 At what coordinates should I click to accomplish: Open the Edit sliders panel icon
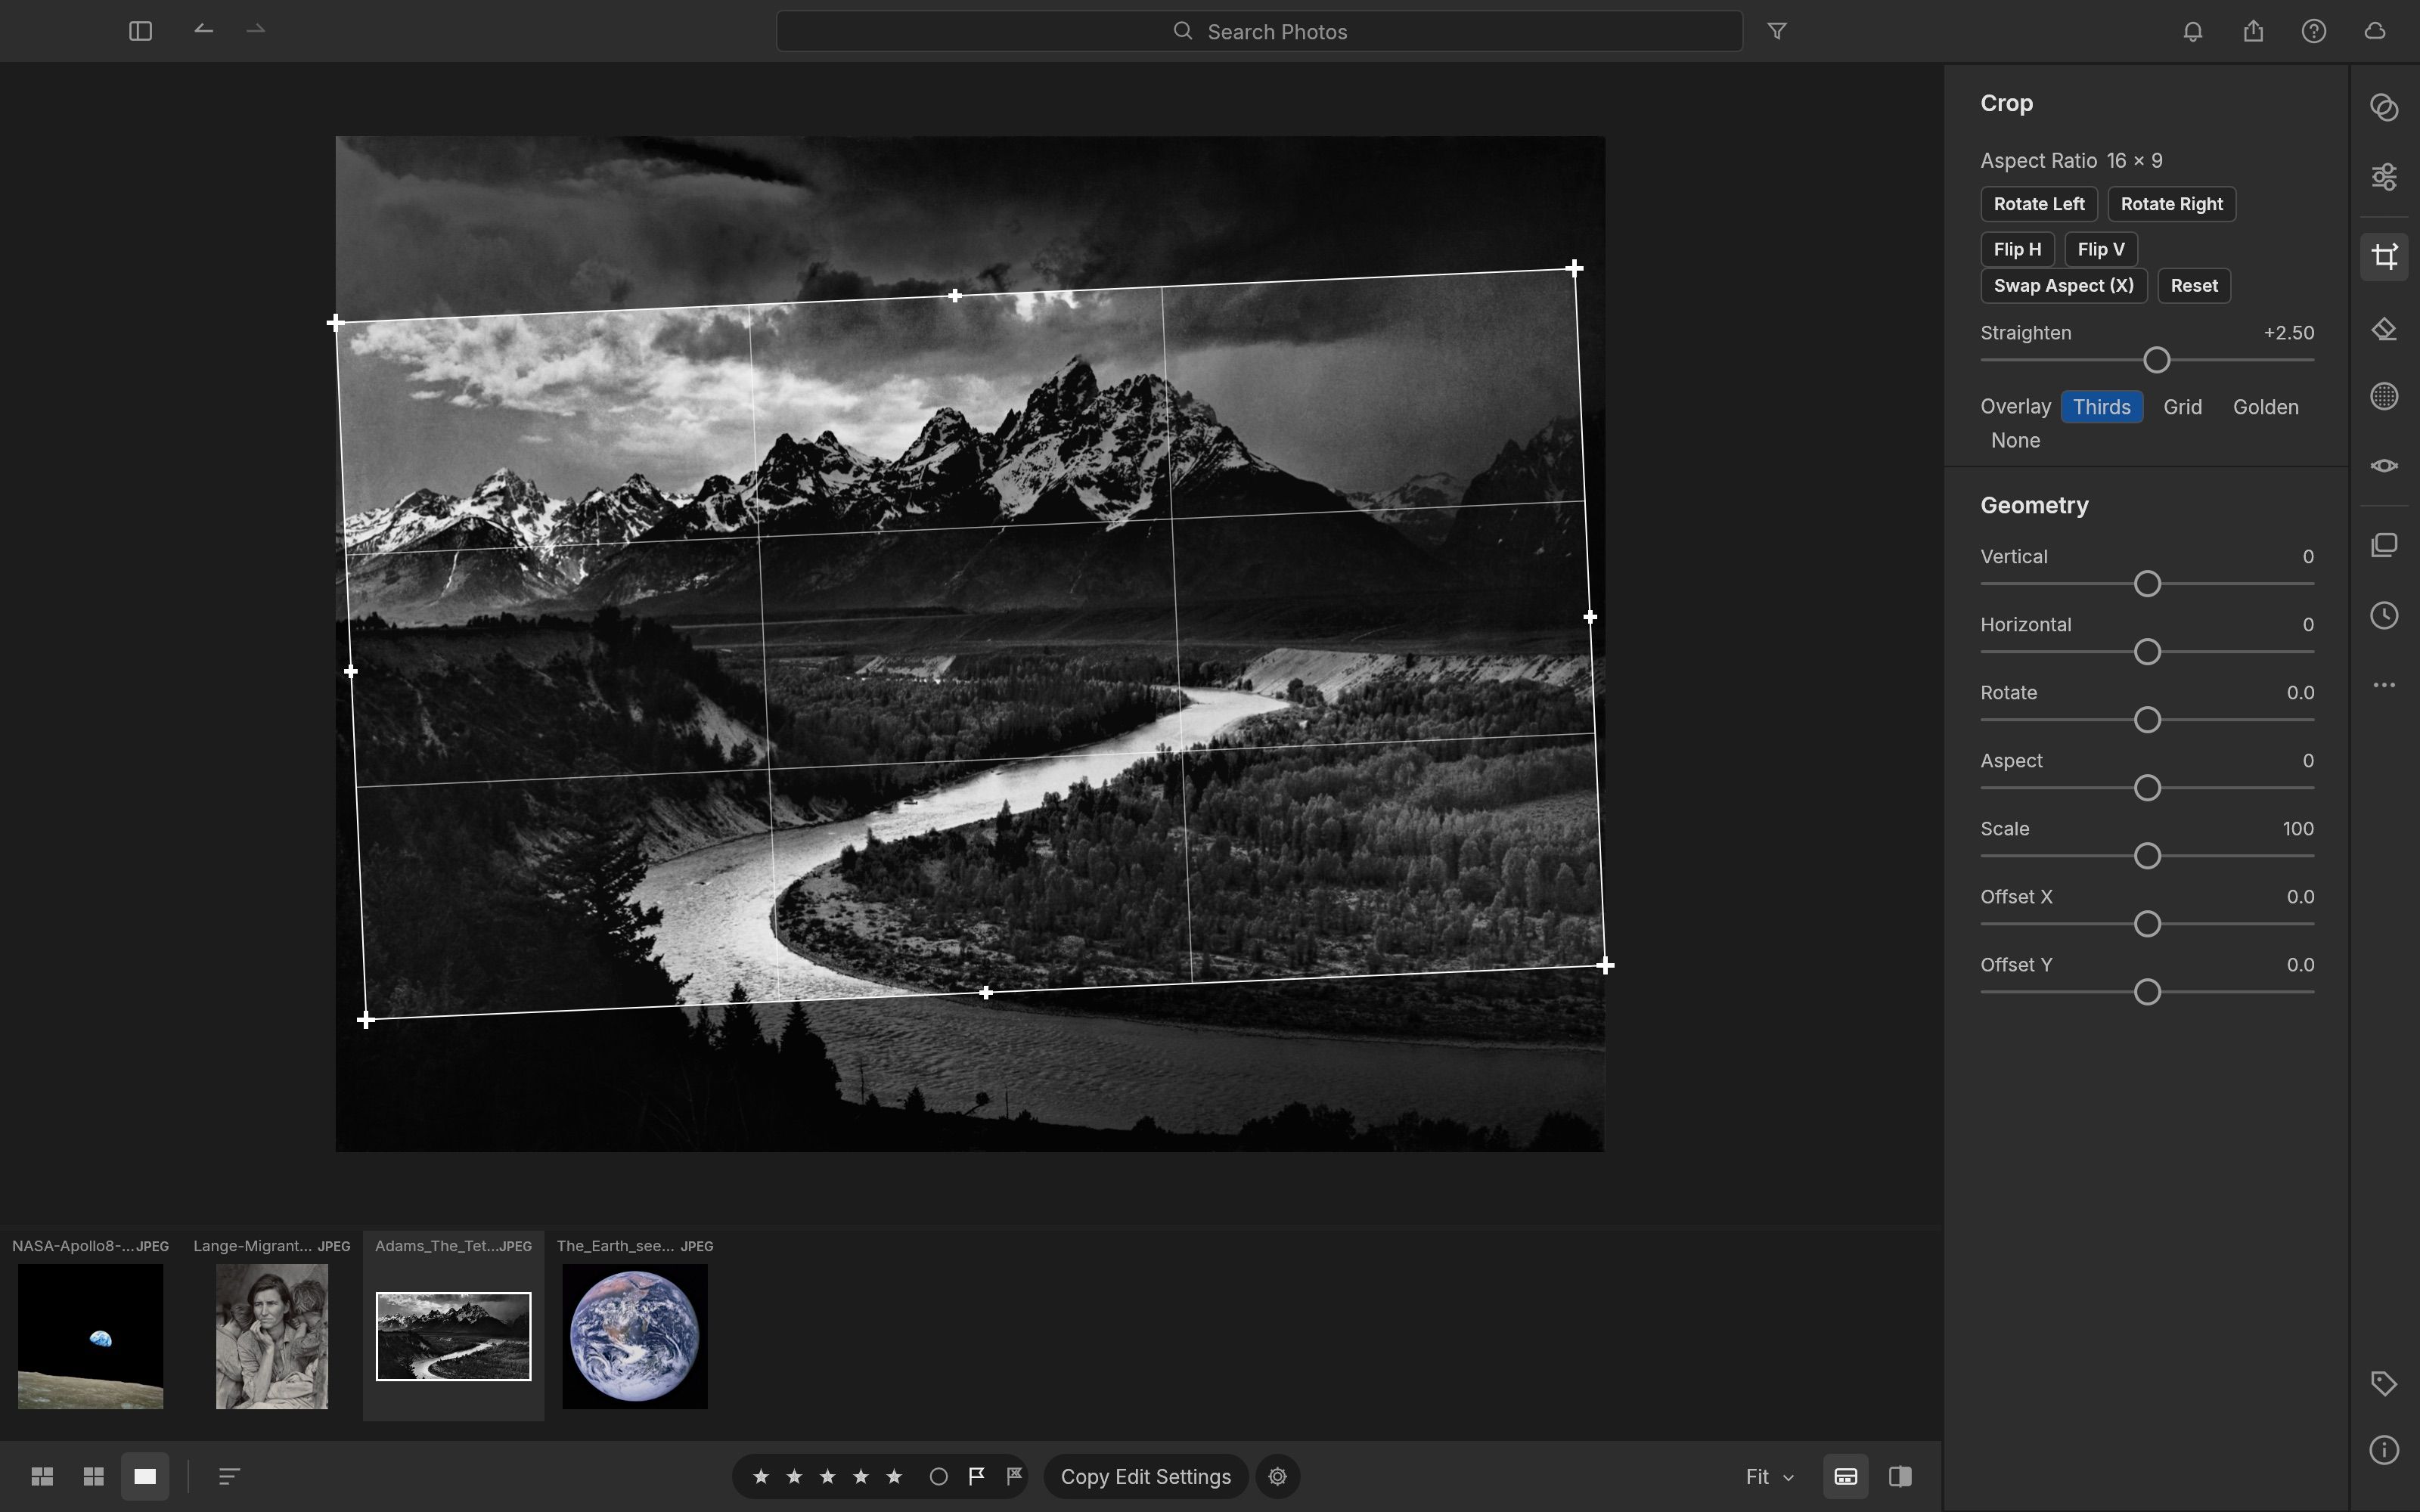[x=2384, y=177]
